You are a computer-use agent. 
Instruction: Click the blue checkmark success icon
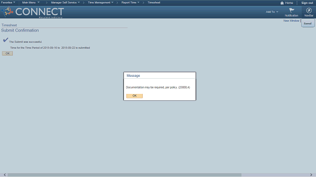tap(5, 40)
